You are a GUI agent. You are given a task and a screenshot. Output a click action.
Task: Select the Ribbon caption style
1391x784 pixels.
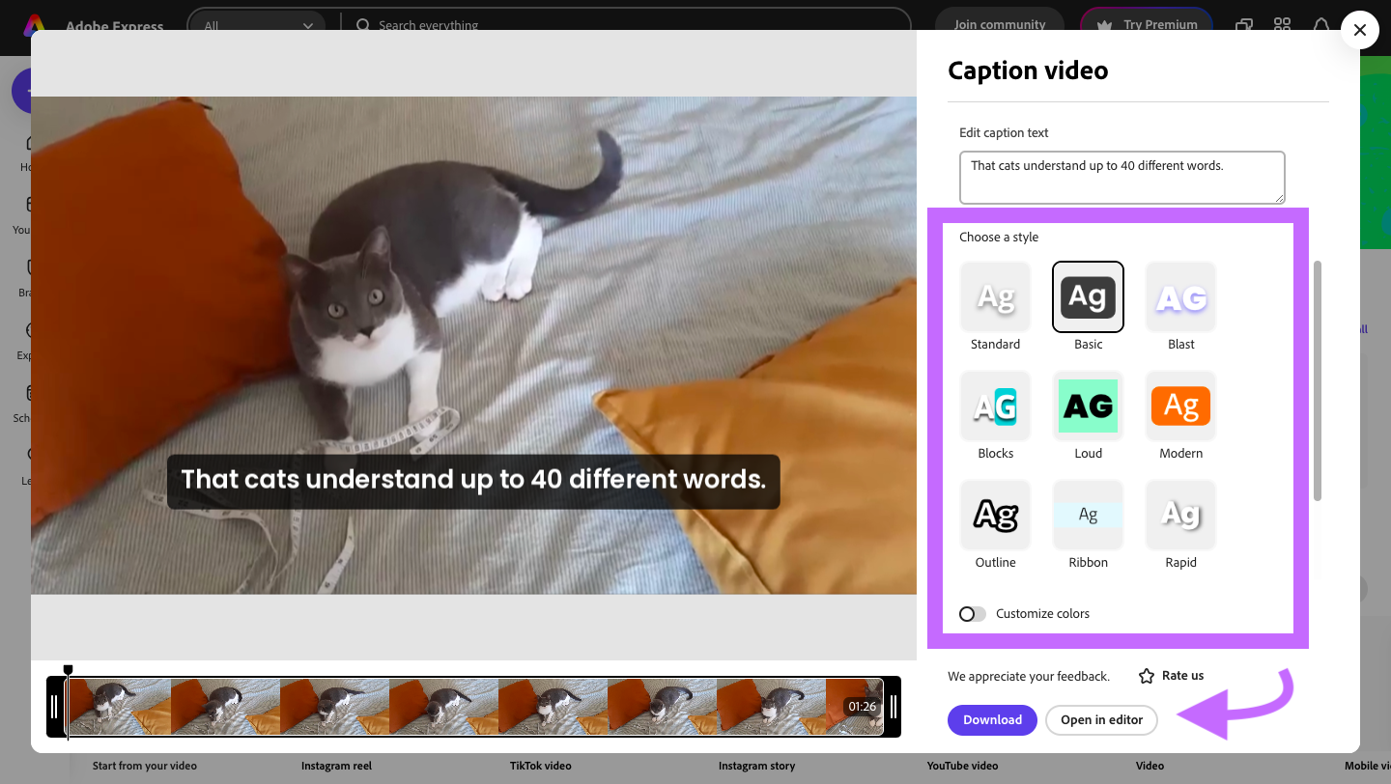pos(1088,515)
